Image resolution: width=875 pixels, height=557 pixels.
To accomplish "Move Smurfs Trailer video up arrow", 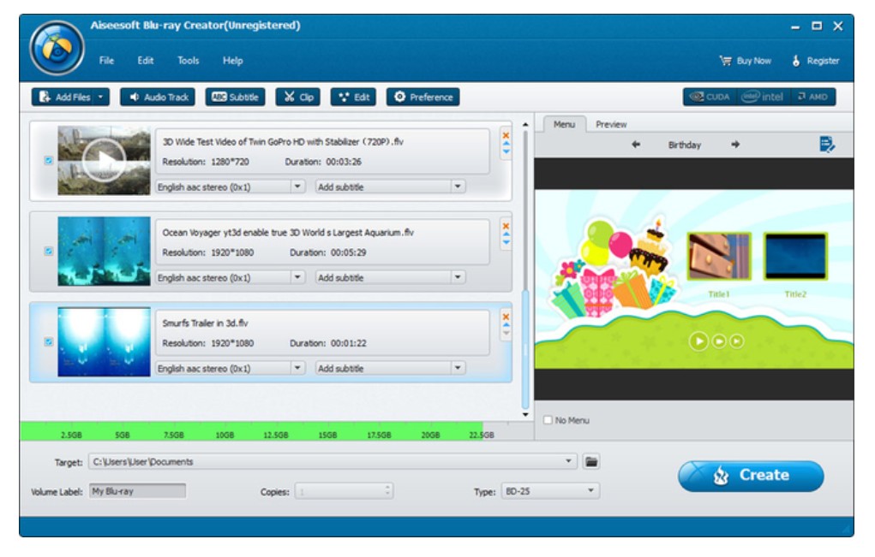I will (x=506, y=325).
